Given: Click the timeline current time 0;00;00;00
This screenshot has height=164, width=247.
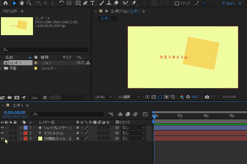Looking at the screenshot, I should click(x=15, y=112).
